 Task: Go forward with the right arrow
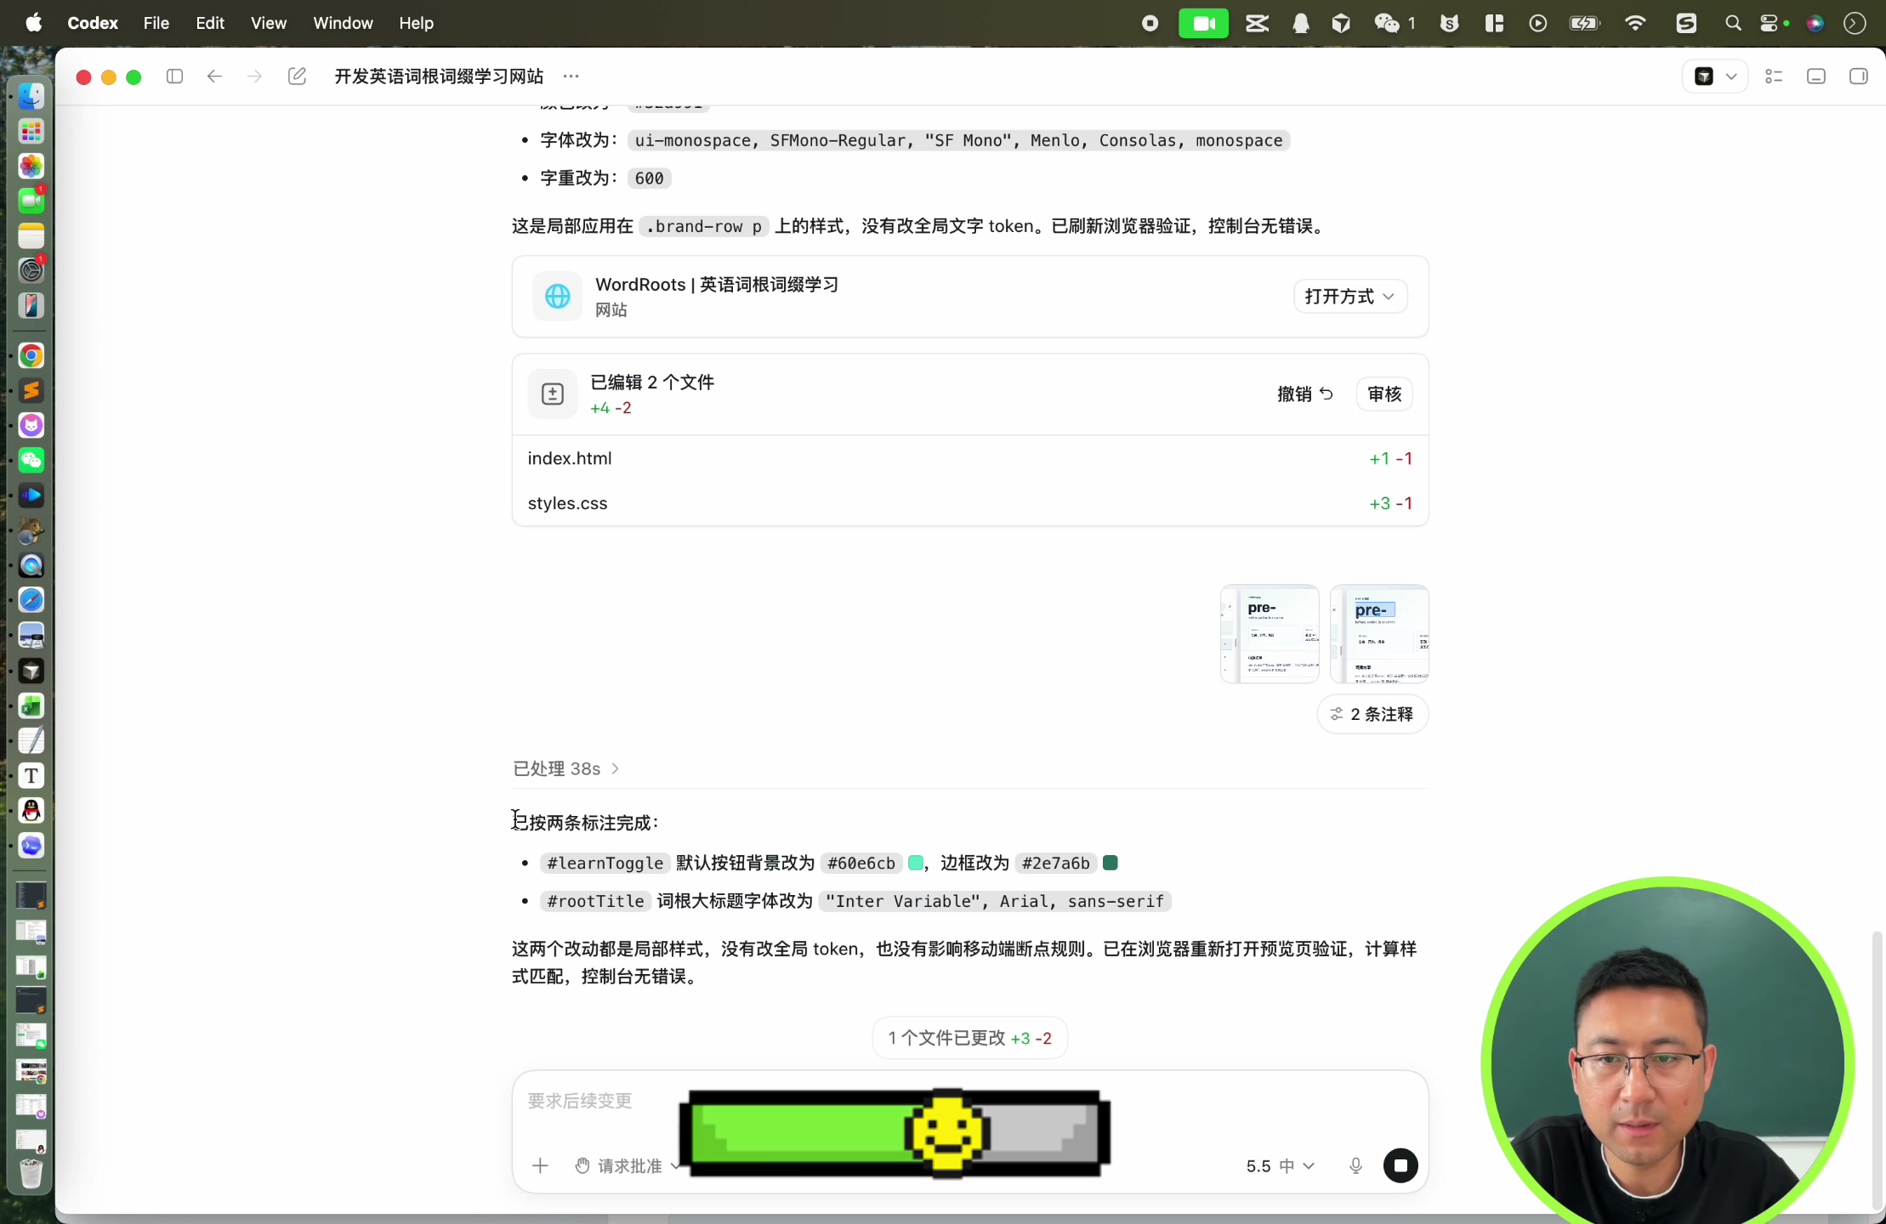click(254, 76)
